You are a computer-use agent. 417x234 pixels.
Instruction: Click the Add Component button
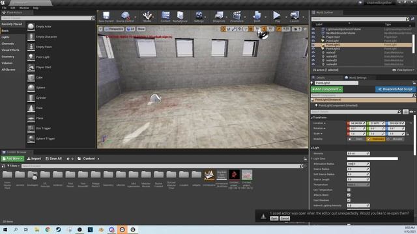(x=327, y=90)
